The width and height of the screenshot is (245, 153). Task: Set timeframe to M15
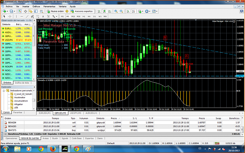click(73, 16)
